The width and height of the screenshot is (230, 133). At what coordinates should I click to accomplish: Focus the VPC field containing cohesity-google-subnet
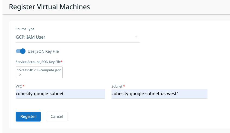pyautogui.click(x=60, y=94)
